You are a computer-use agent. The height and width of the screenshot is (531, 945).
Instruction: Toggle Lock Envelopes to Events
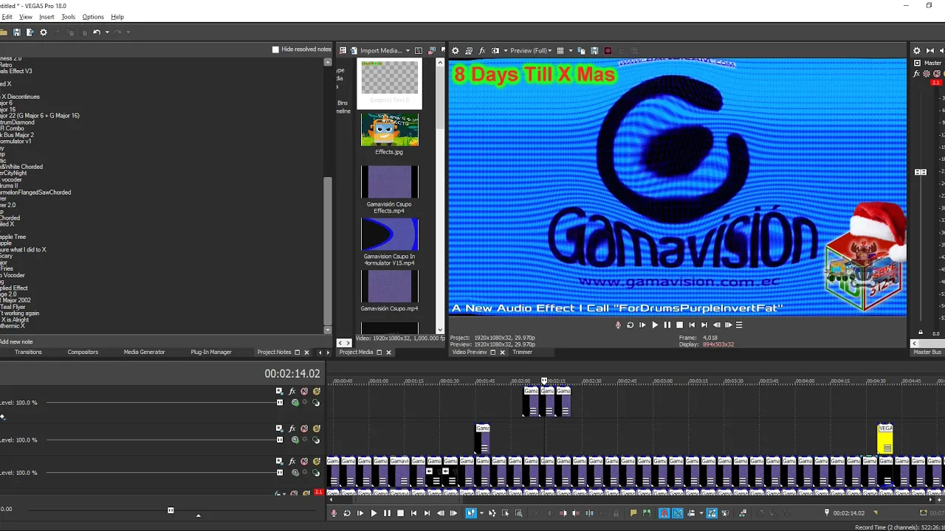712,513
